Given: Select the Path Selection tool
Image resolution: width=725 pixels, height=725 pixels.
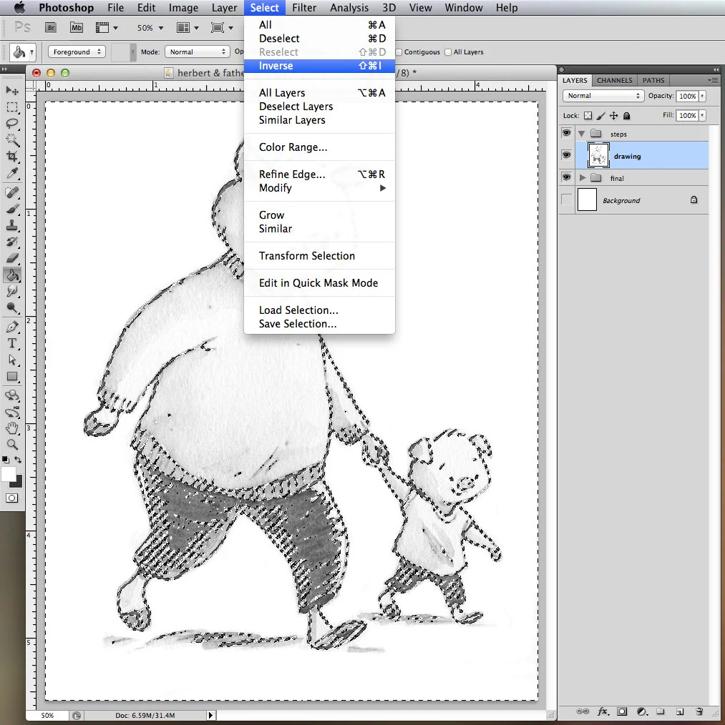Looking at the screenshot, I should pyautogui.click(x=12, y=360).
